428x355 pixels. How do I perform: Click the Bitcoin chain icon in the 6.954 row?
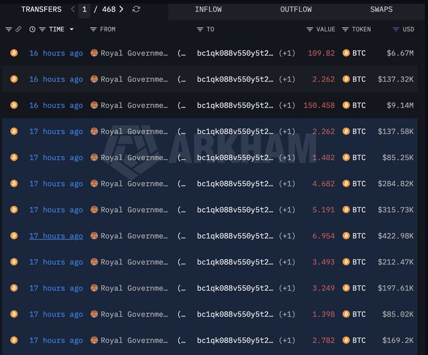pyautogui.click(x=14, y=235)
